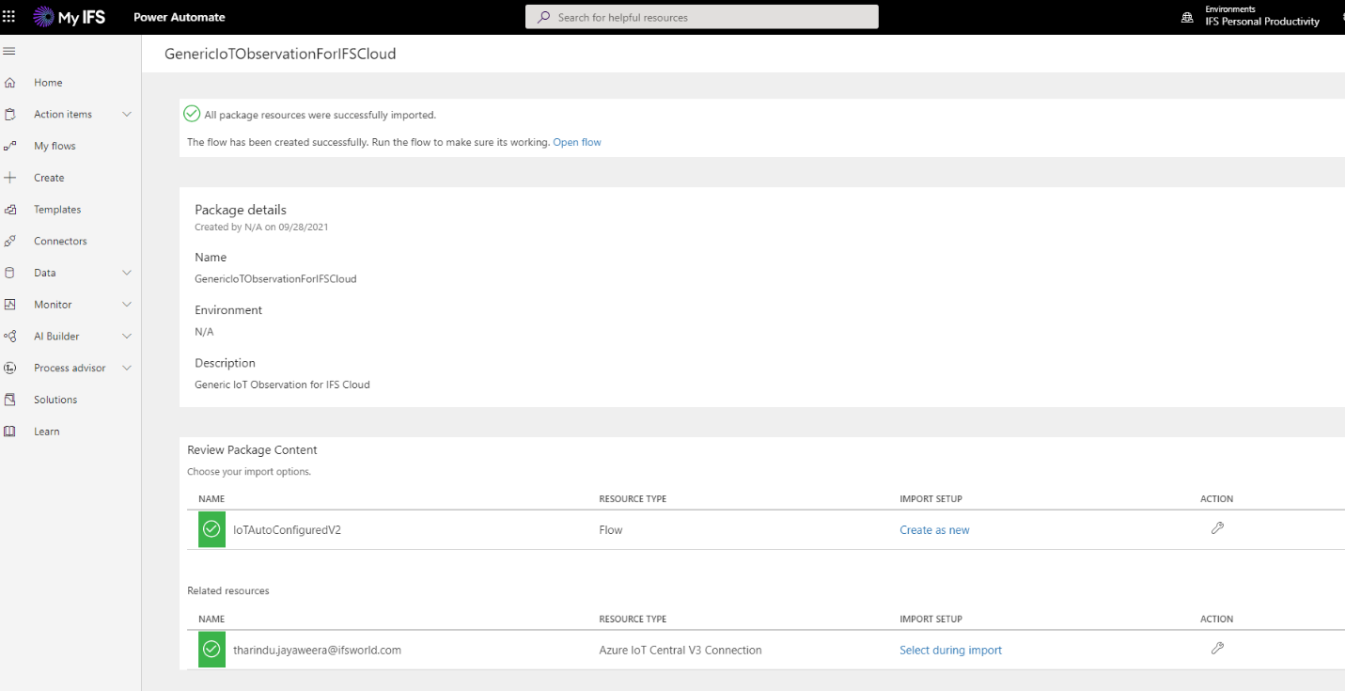The width and height of the screenshot is (1345, 691).
Task: Collapse the left navigation hamburger menu
Action: click(10, 51)
